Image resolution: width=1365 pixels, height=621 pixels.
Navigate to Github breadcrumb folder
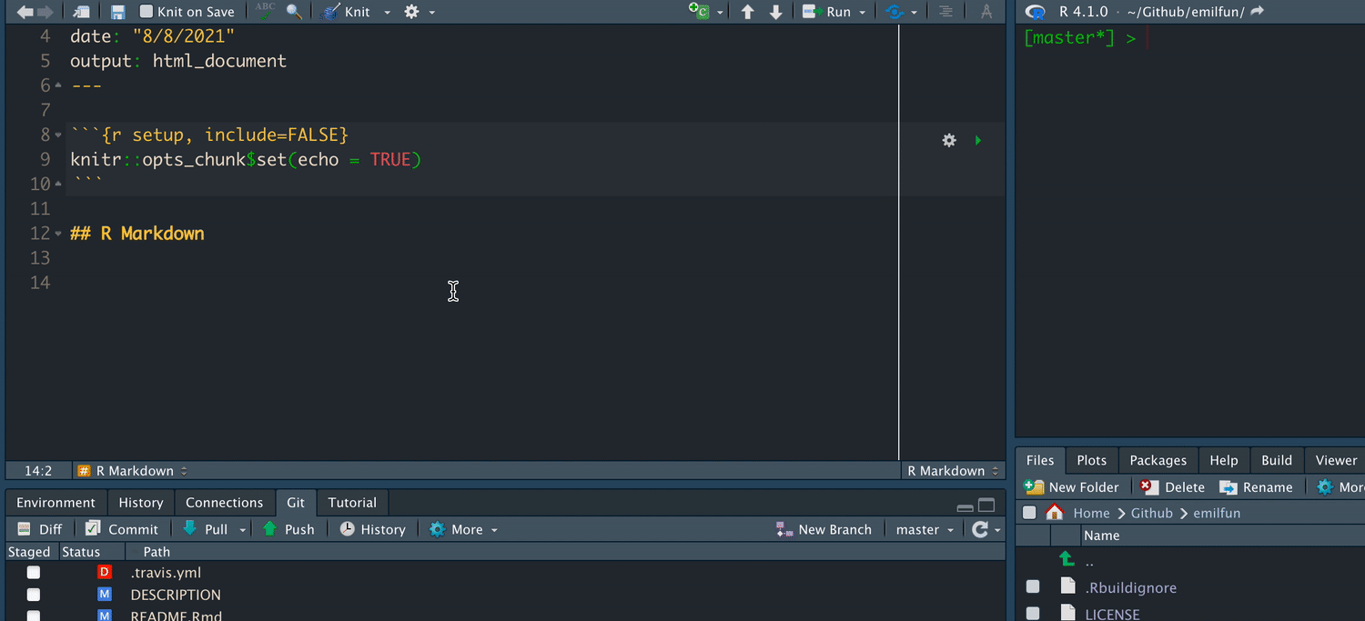point(1151,513)
